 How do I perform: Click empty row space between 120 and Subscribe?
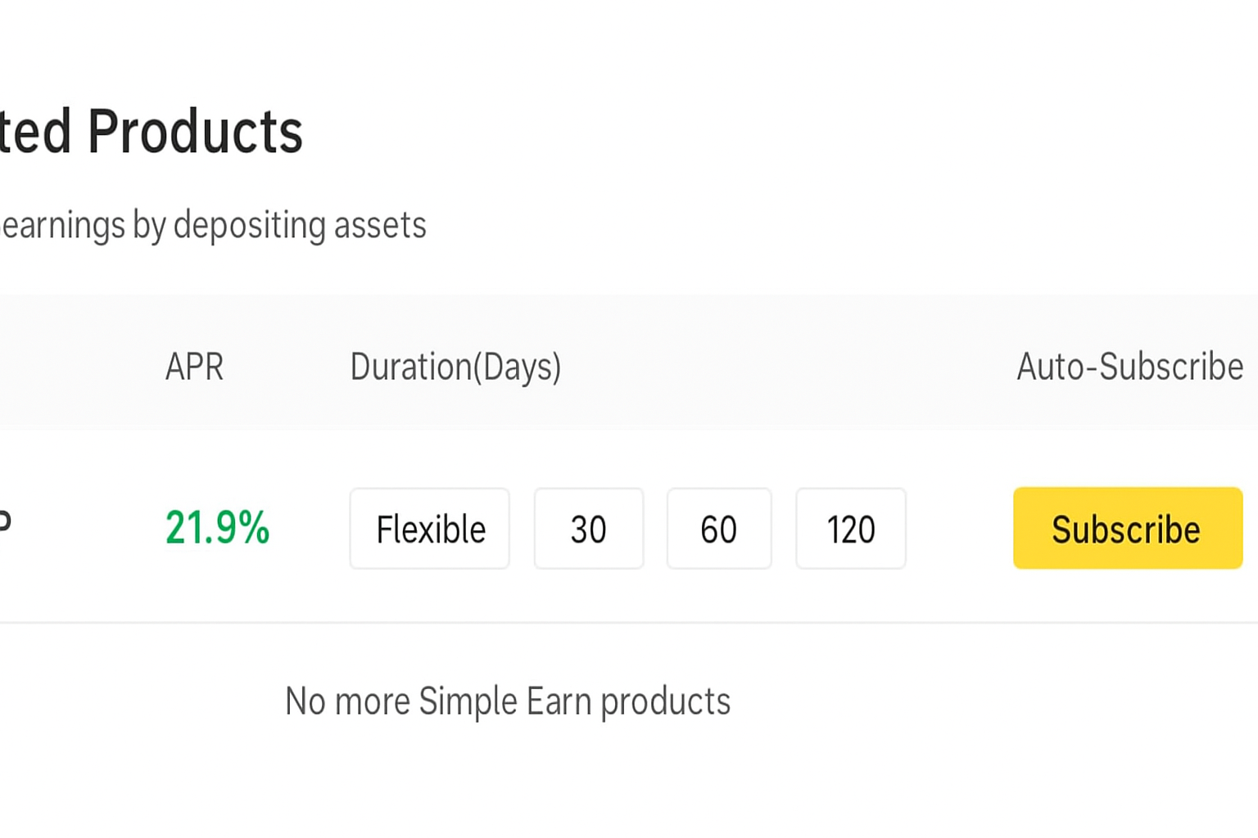(960, 529)
